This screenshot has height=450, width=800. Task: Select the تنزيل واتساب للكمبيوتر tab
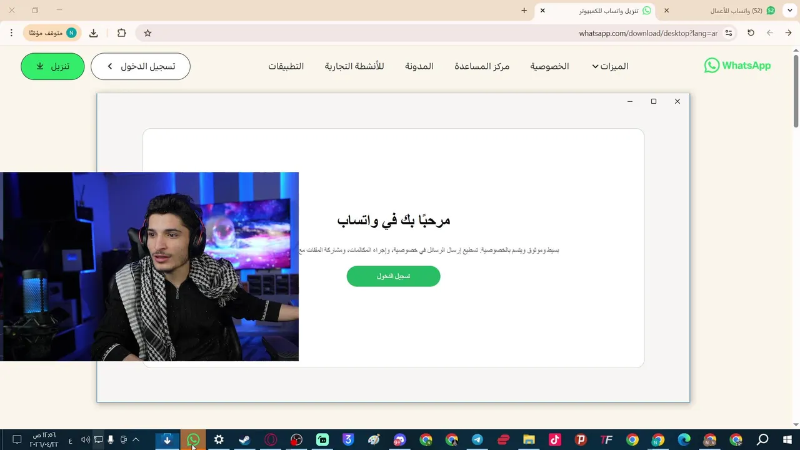click(596, 11)
